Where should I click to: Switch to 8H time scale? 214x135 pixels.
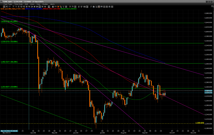click(x=37, y=7)
